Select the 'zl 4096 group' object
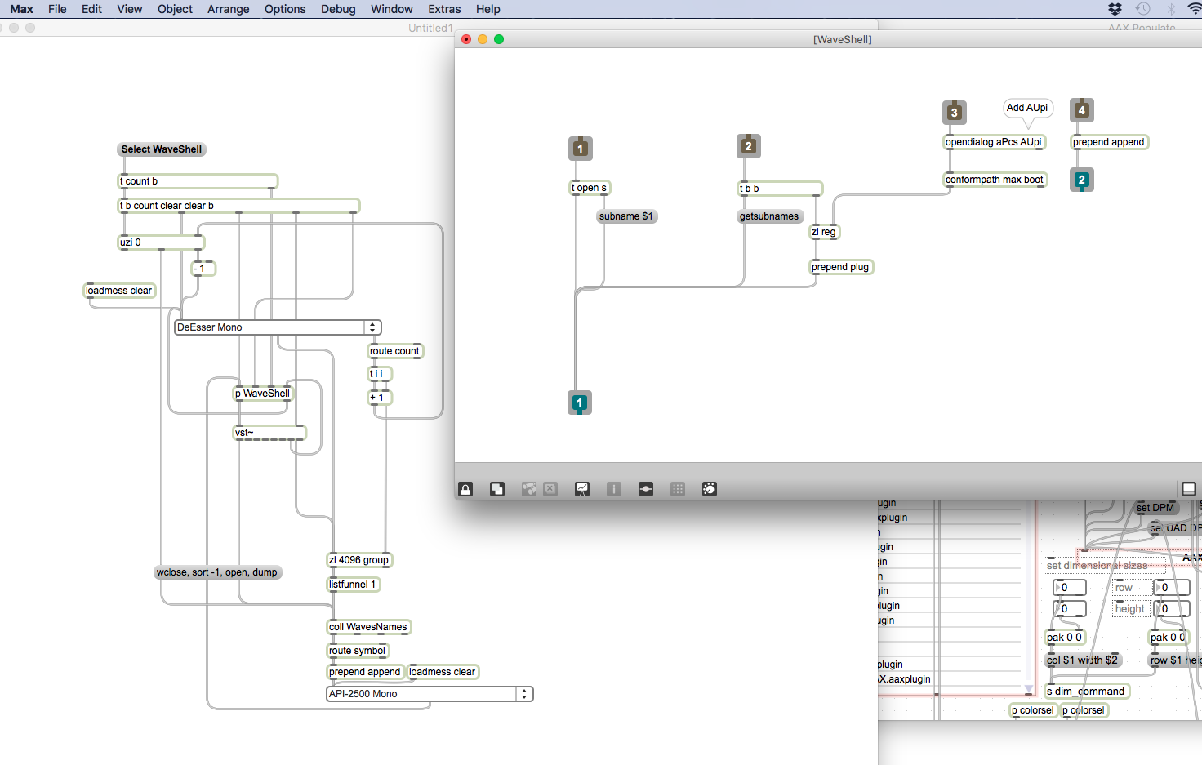The height and width of the screenshot is (765, 1202). [359, 560]
